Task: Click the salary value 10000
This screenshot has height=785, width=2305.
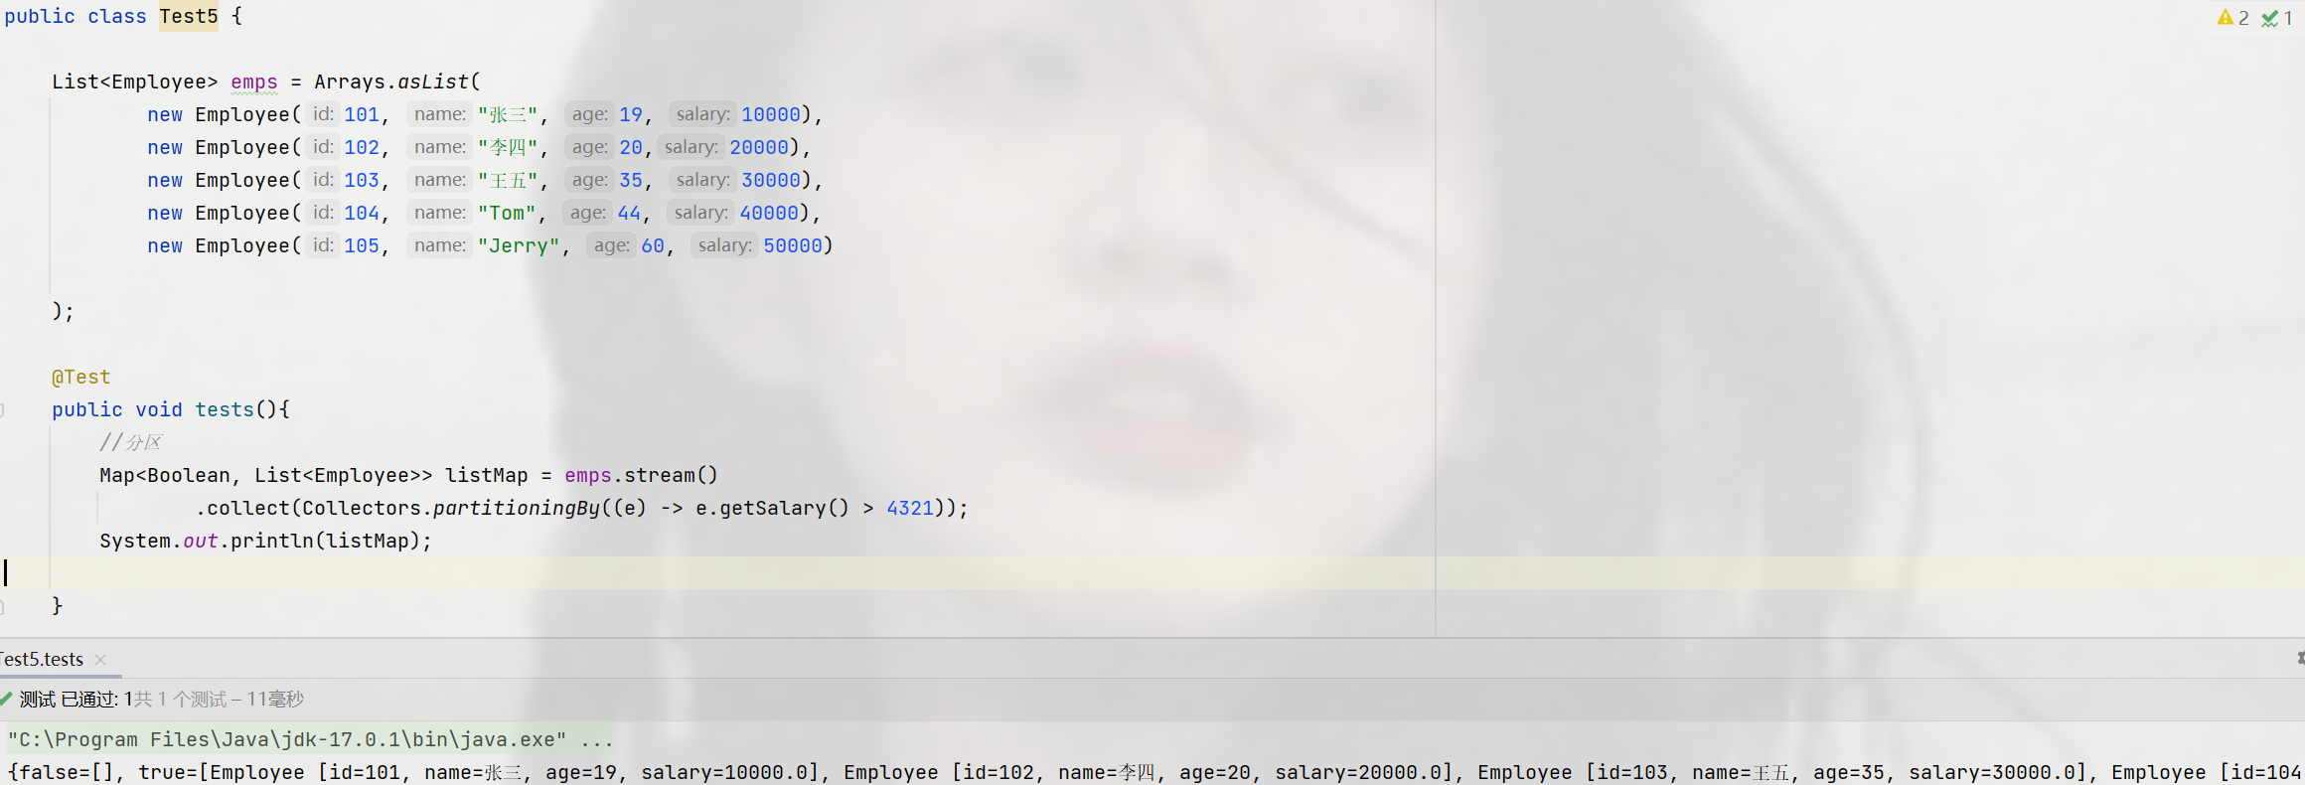Action: (771, 114)
